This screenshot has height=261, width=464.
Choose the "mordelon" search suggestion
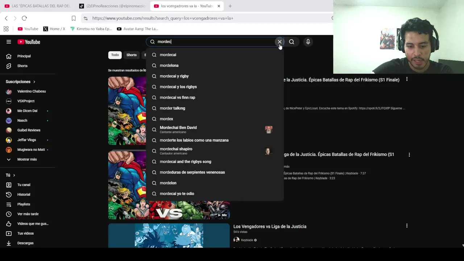click(215, 183)
